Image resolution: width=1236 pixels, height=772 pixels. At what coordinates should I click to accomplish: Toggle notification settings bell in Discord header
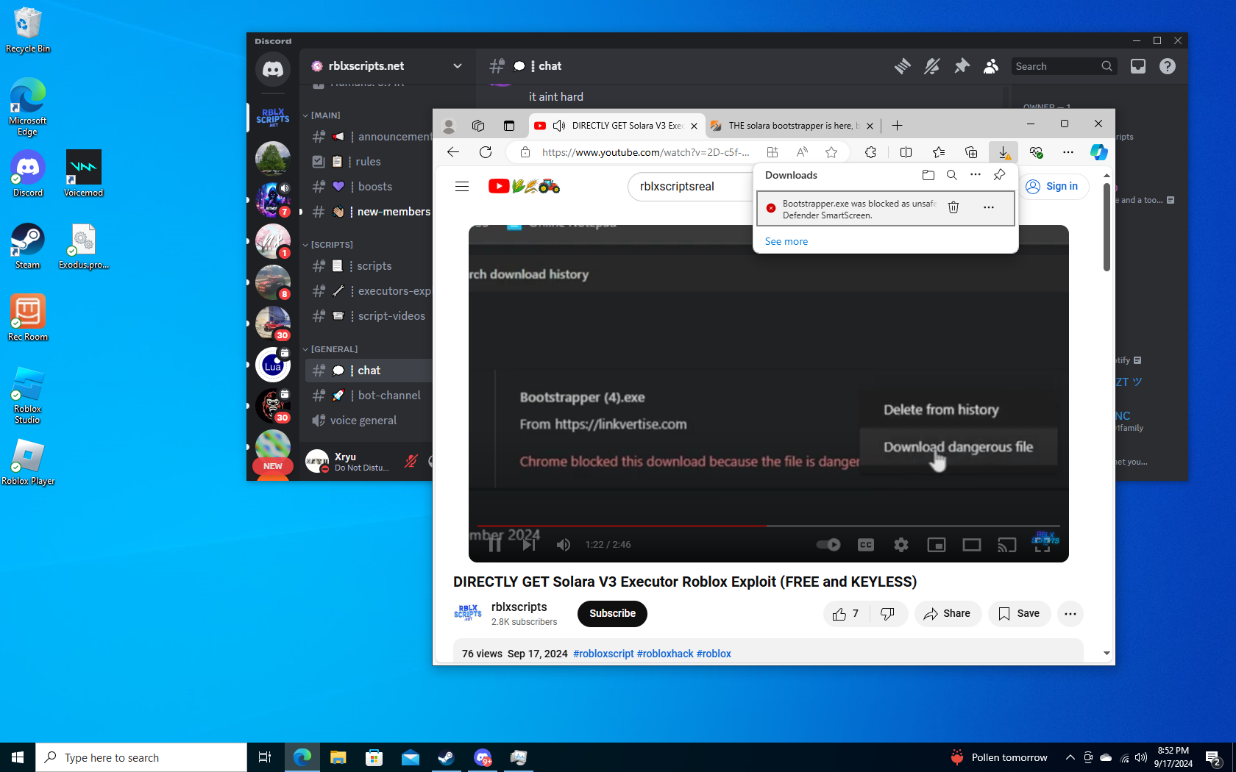pos(932,66)
